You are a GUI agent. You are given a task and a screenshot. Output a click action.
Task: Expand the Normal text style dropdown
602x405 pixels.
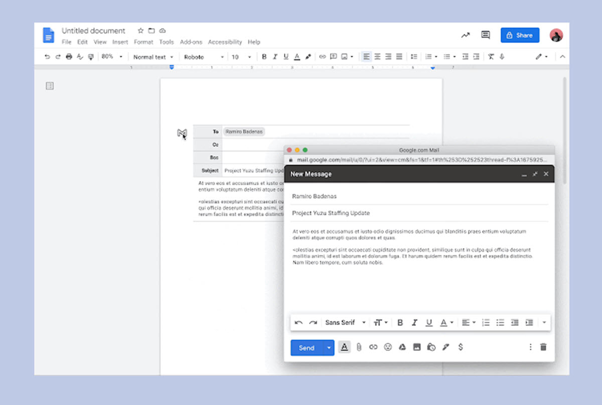153,57
